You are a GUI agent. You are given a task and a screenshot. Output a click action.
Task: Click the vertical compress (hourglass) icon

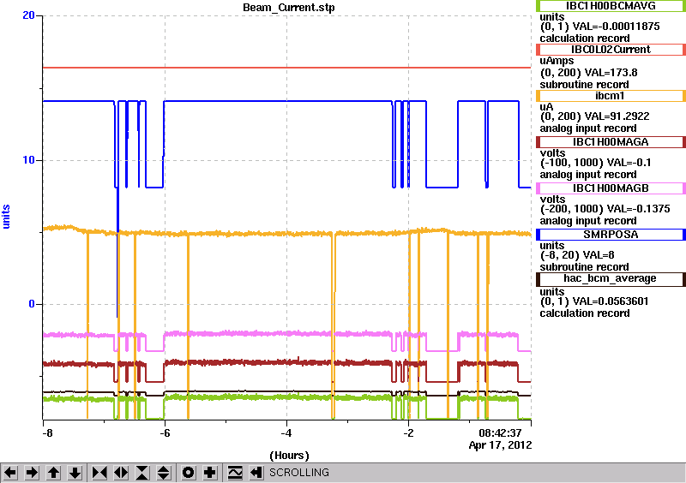[x=142, y=473]
